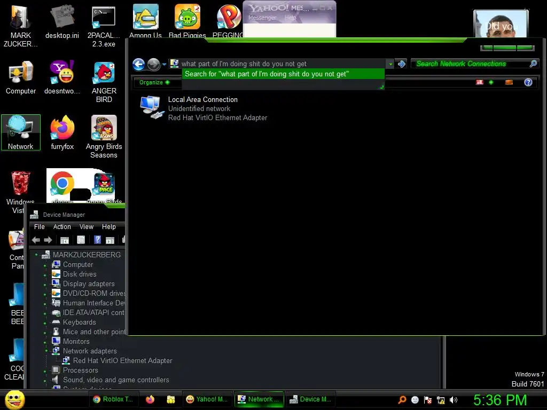Click the file explorer taskbar icon
The height and width of the screenshot is (410, 547).
pyautogui.click(x=170, y=399)
